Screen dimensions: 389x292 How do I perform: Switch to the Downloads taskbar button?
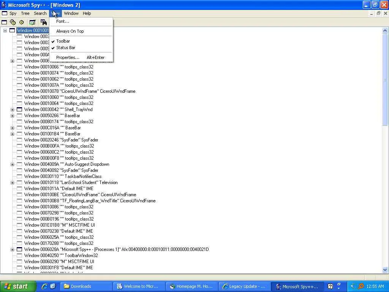pos(85,286)
